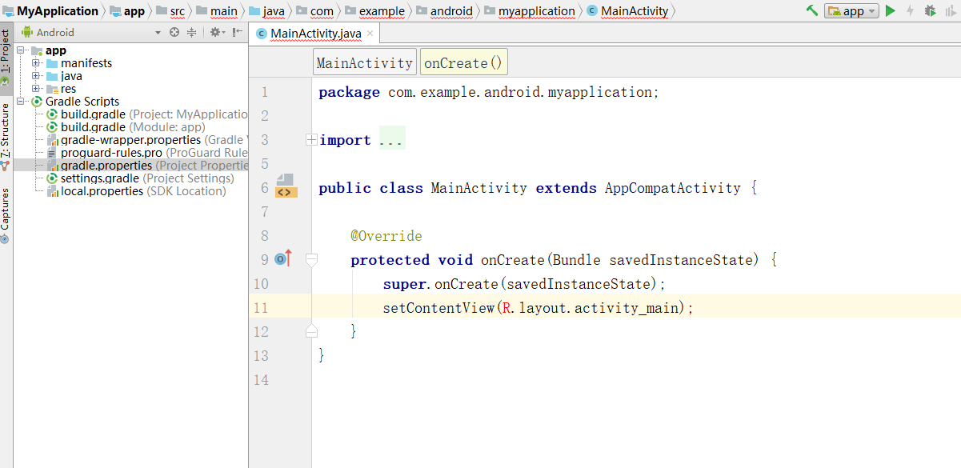Screen dimensions: 961x468
Task: Expand the manifests folder
Action: [x=36, y=63]
